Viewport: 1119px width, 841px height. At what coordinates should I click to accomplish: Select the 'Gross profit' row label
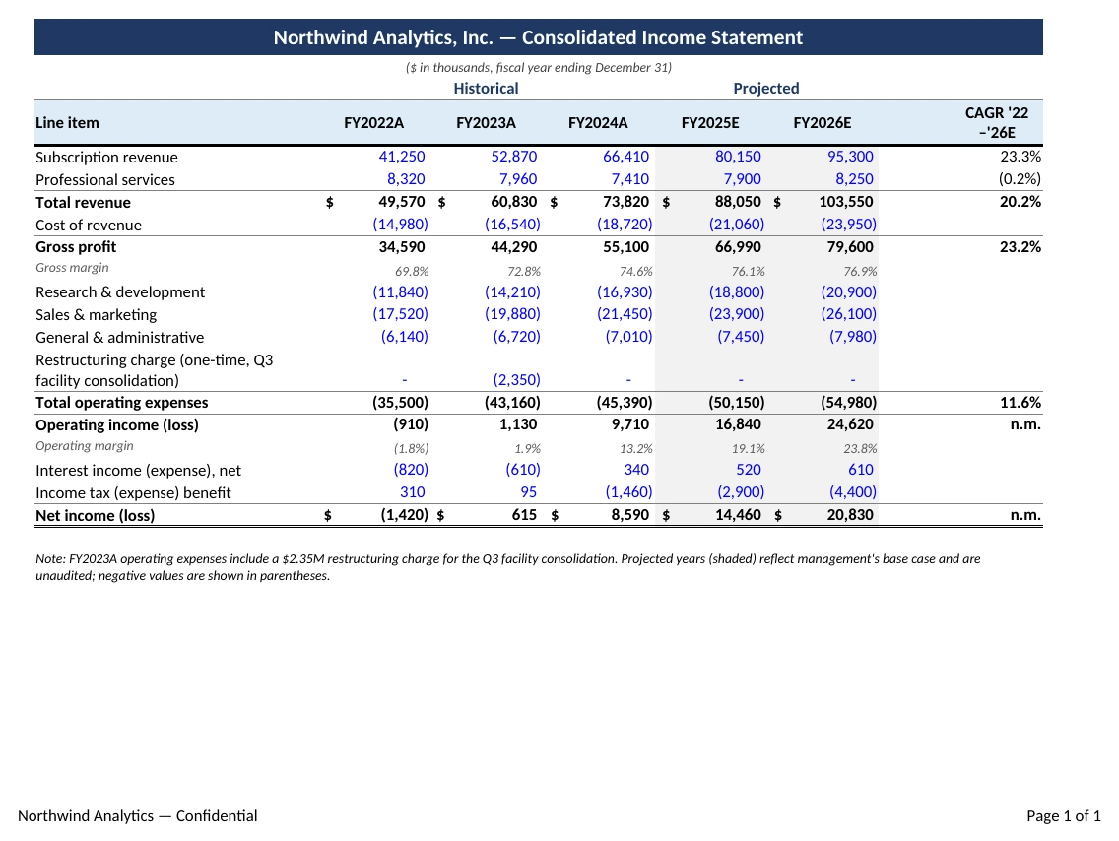click(x=76, y=247)
